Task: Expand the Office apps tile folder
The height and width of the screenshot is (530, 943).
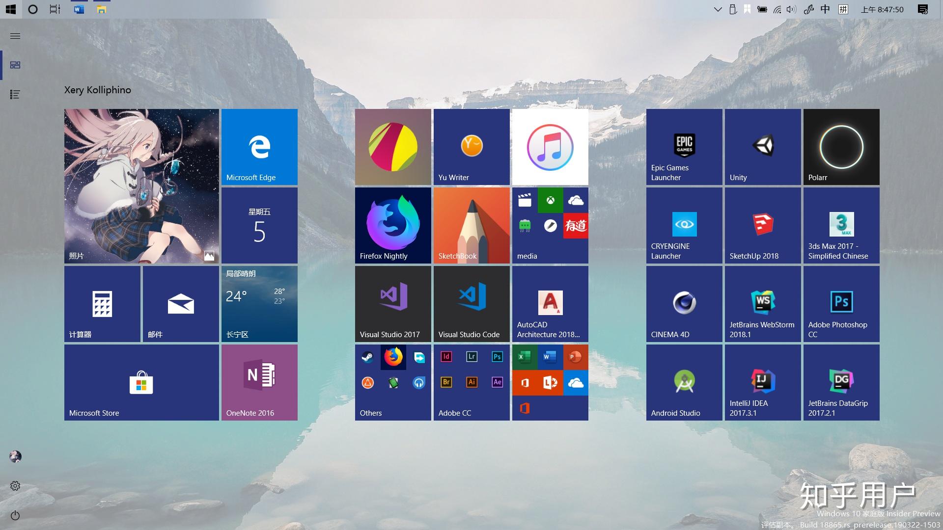Action: pos(550,382)
